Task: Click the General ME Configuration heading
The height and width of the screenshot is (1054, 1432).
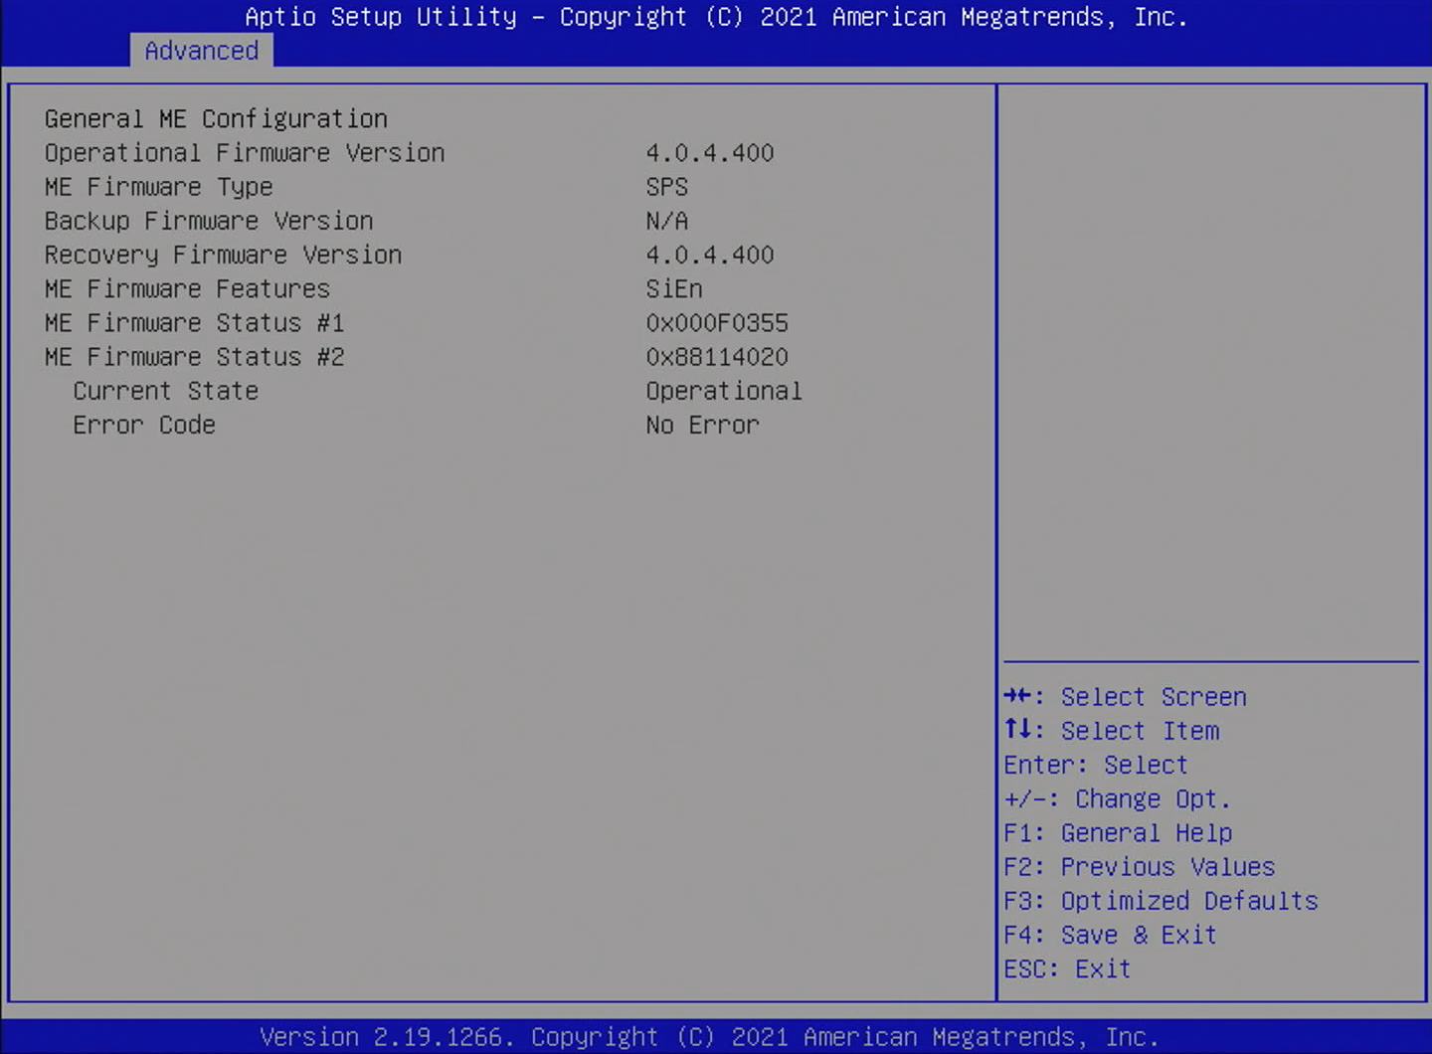Action: 216,119
